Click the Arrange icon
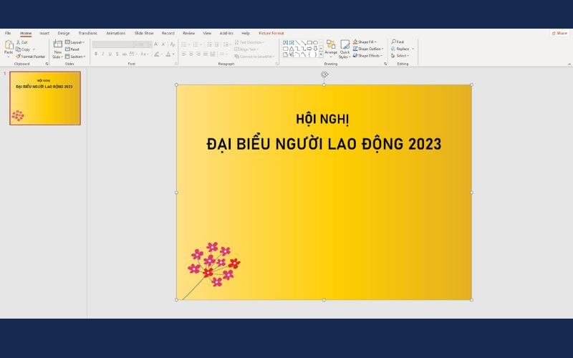Screen dimensions: 573x358 coord(331,45)
